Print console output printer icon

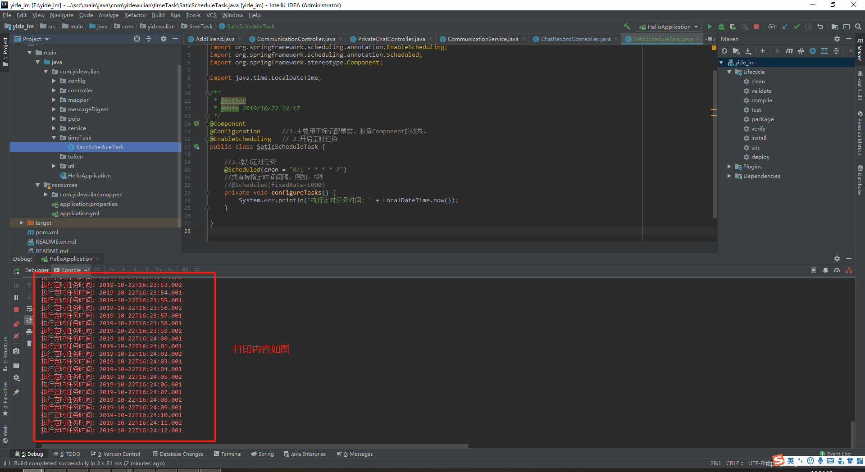(x=29, y=332)
